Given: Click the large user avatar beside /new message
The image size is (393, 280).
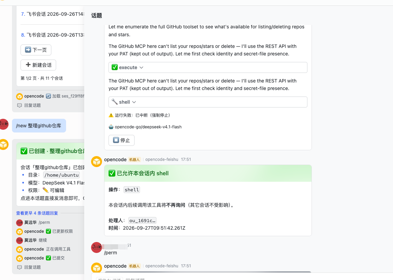Looking at the screenshot, I should (x=3, y=124).
